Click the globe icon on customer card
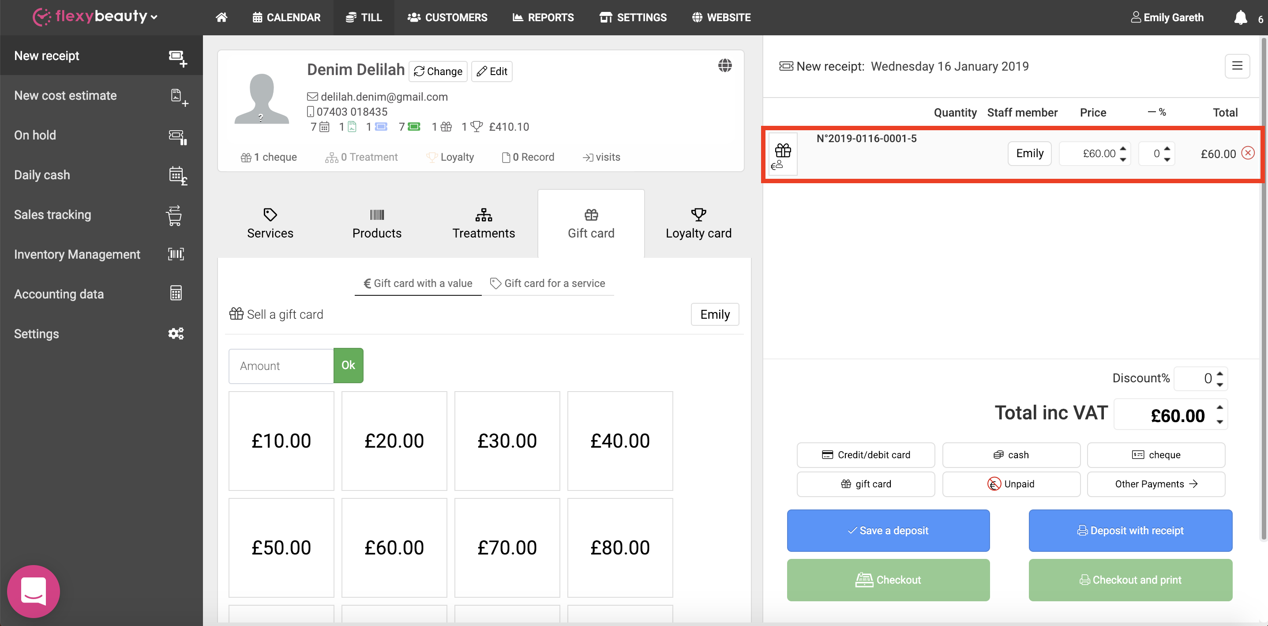Screen dimensions: 1268x626 tap(724, 65)
